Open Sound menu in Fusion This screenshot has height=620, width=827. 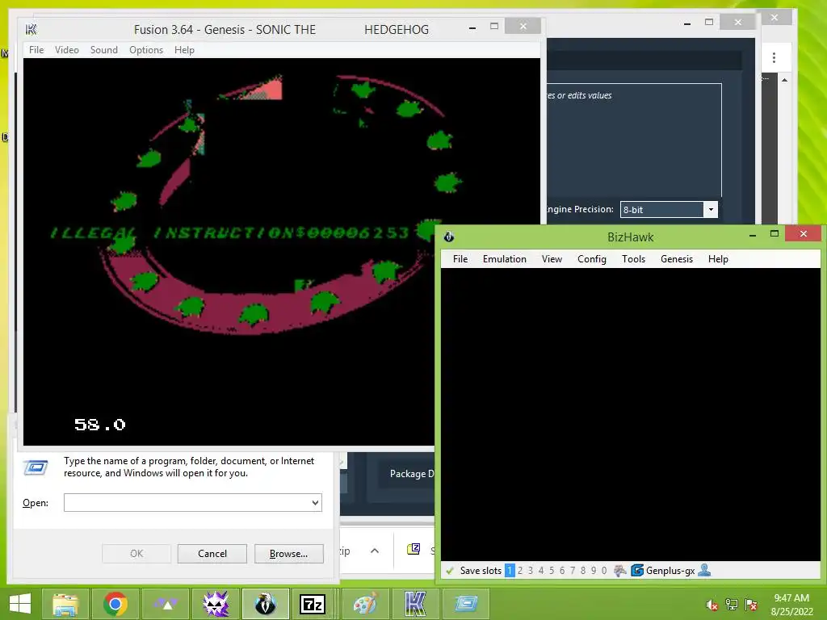tap(104, 49)
